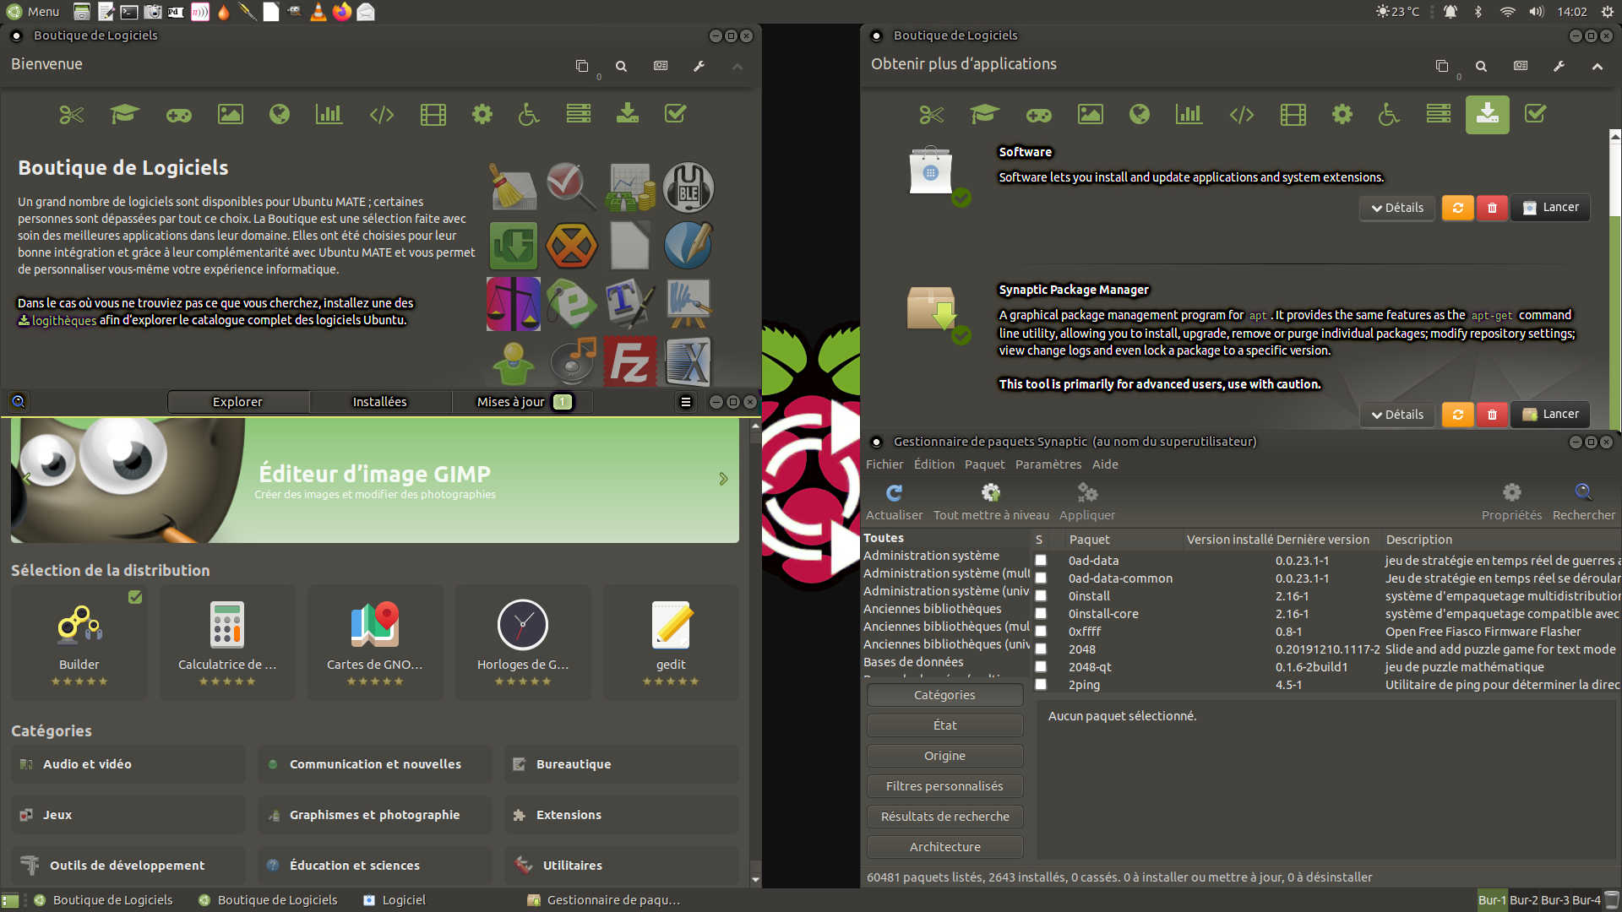Open Office chart icon in left Boutique window

(329, 114)
